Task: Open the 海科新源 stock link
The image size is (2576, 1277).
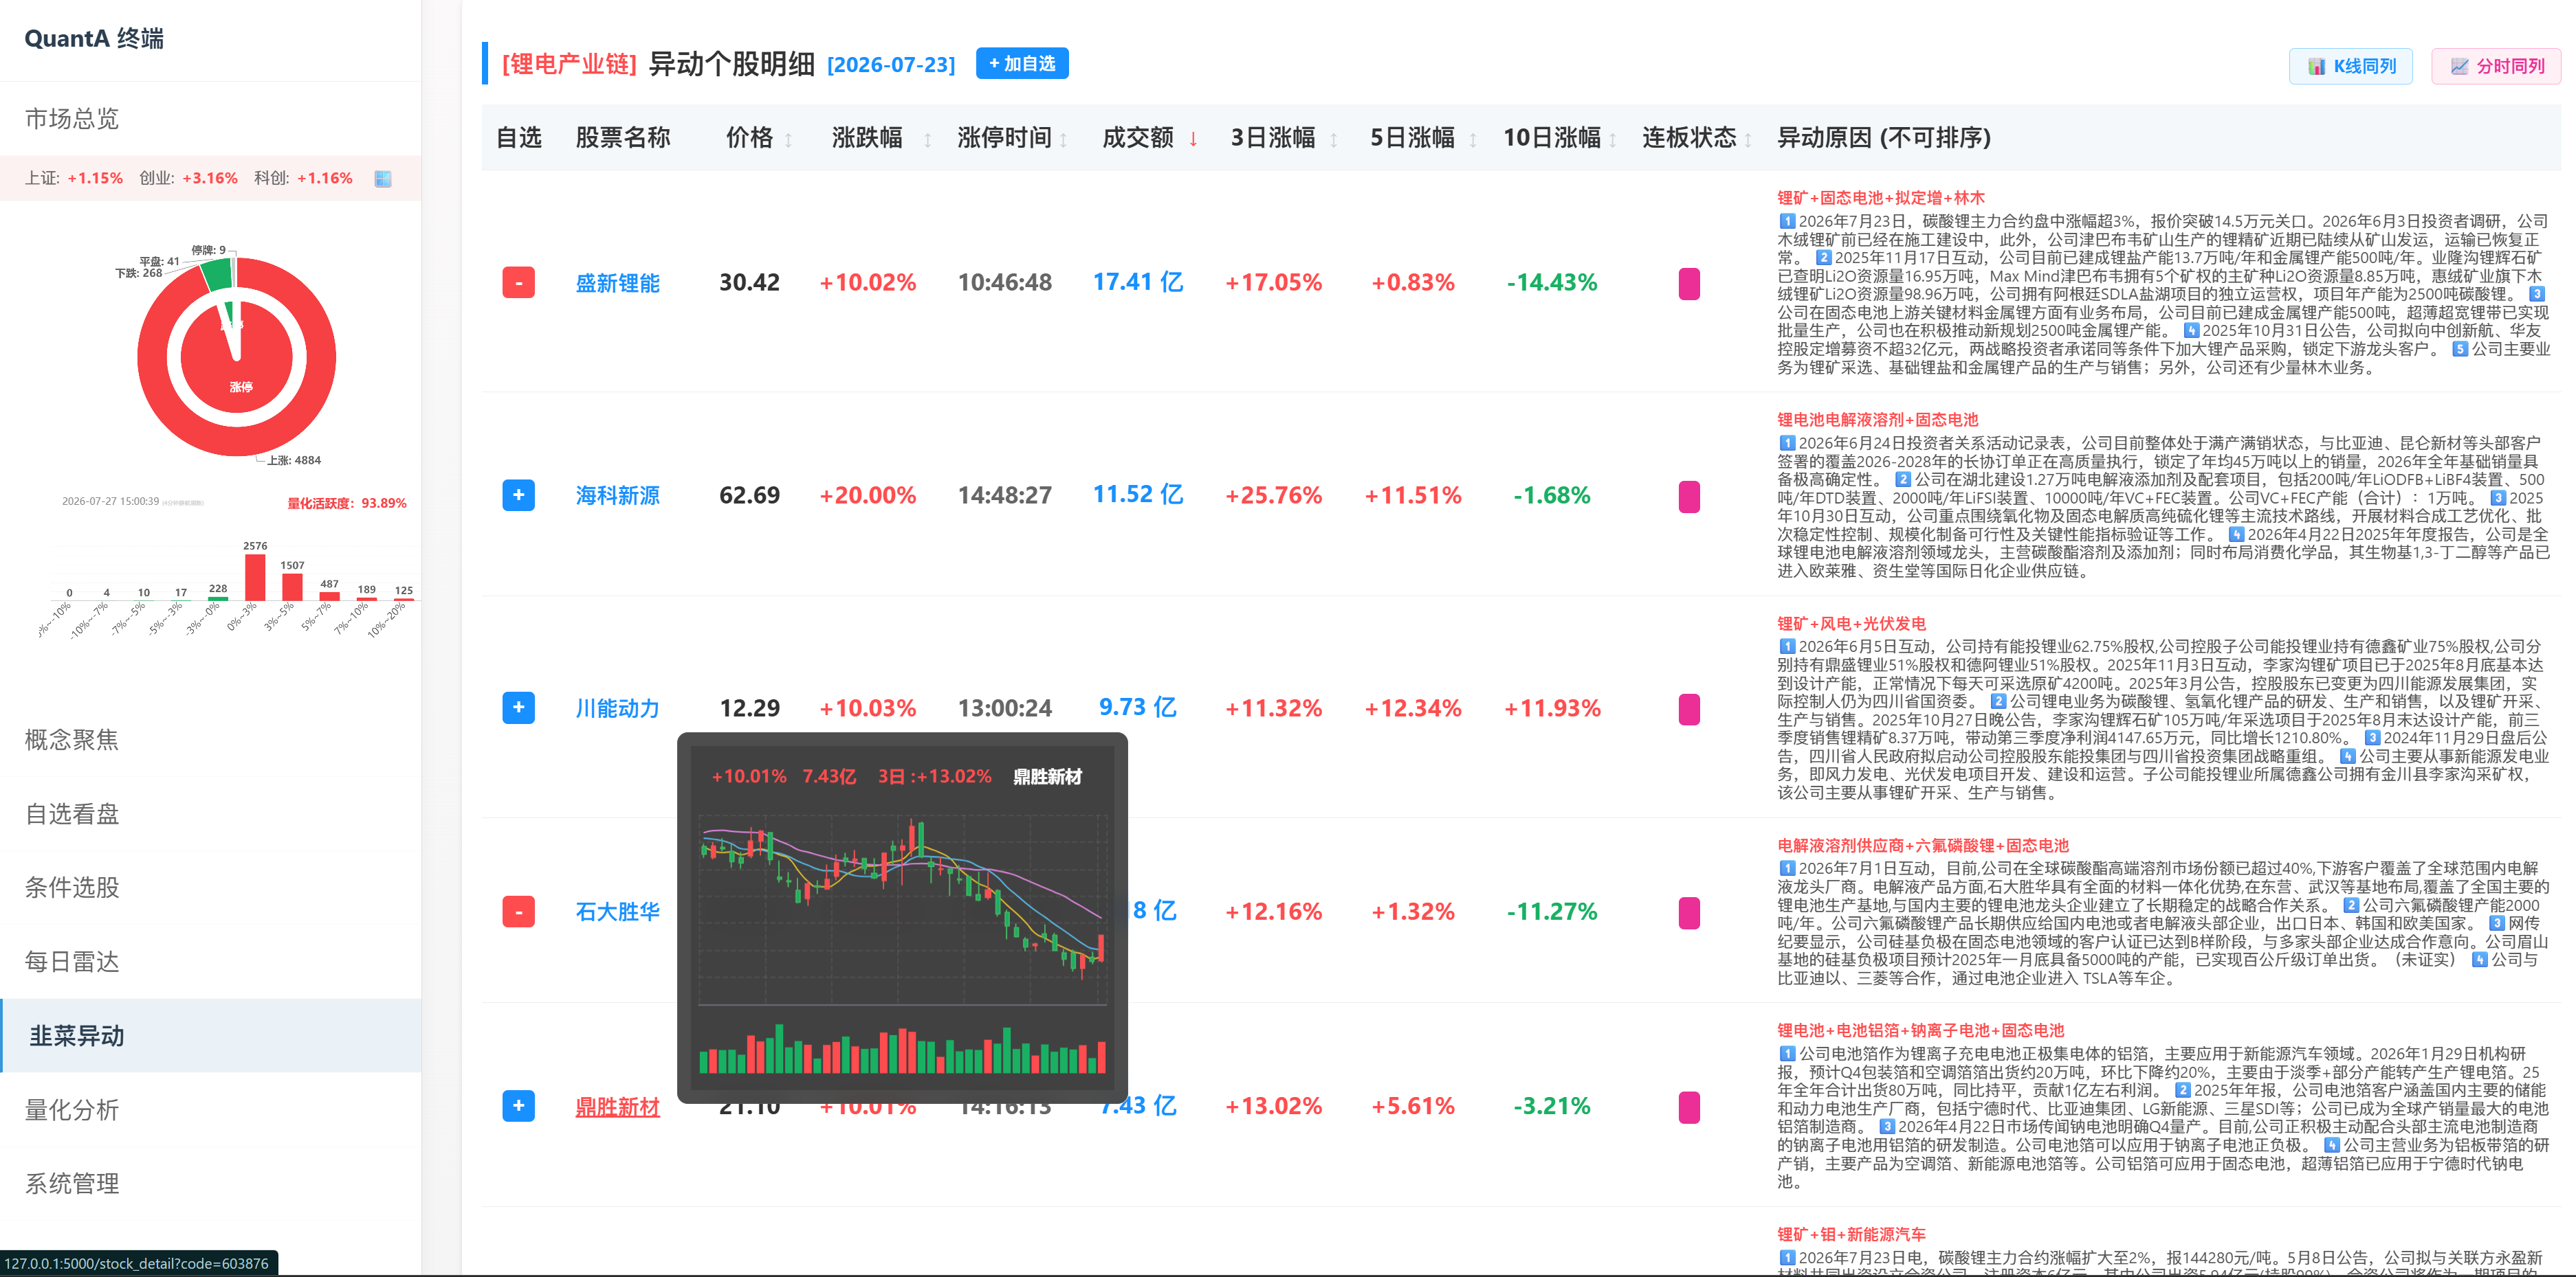Action: (617, 495)
